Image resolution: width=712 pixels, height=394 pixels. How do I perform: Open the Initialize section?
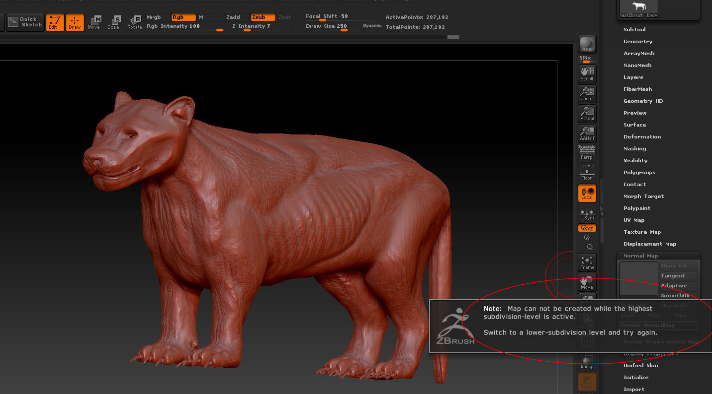636,378
